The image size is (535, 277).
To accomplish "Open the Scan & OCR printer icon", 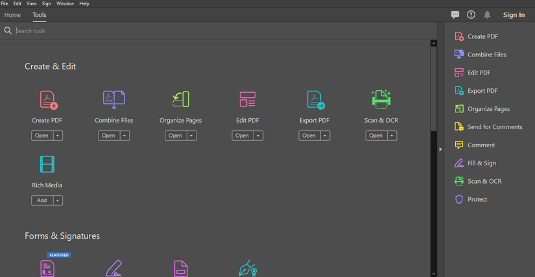I will pyautogui.click(x=381, y=99).
